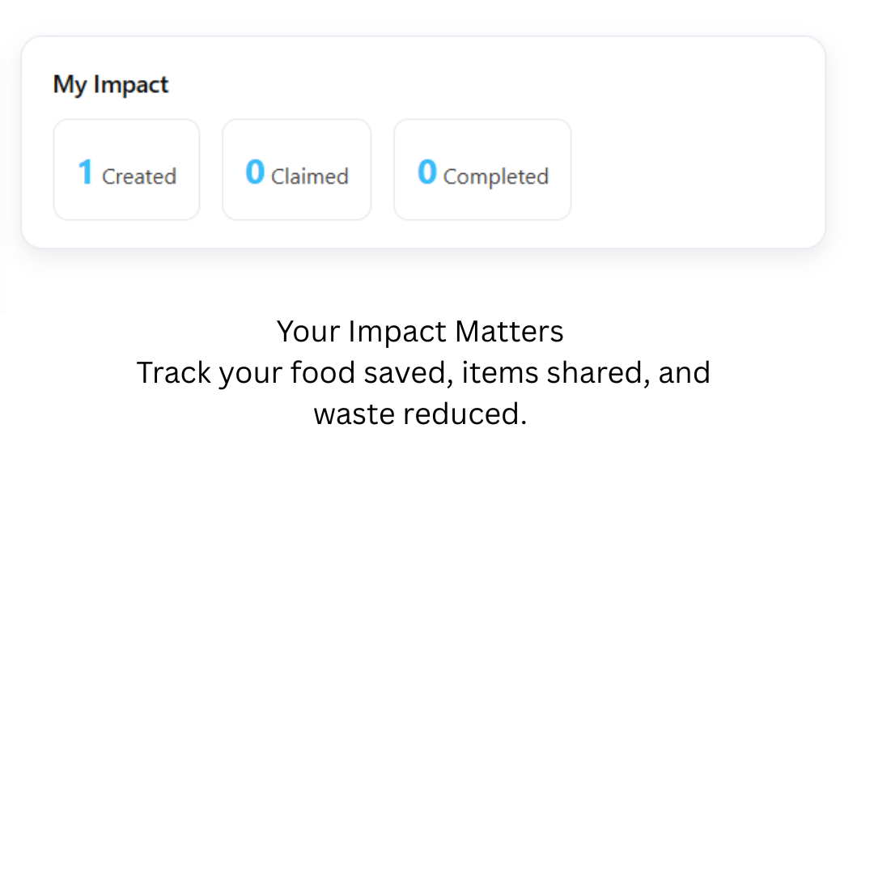Image resolution: width=874 pixels, height=874 pixels.
Task: Click the blue 1 Created counter
Action: [x=86, y=171]
